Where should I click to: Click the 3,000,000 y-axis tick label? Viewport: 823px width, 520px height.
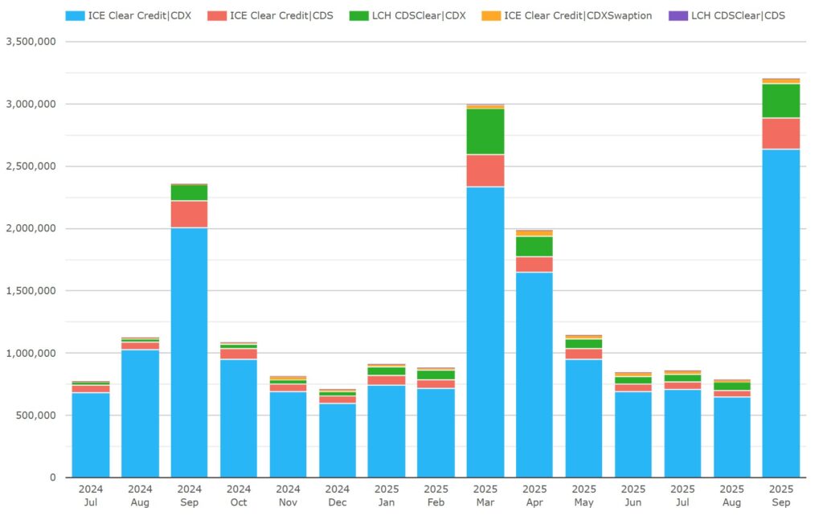pyautogui.click(x=31, y=104)
